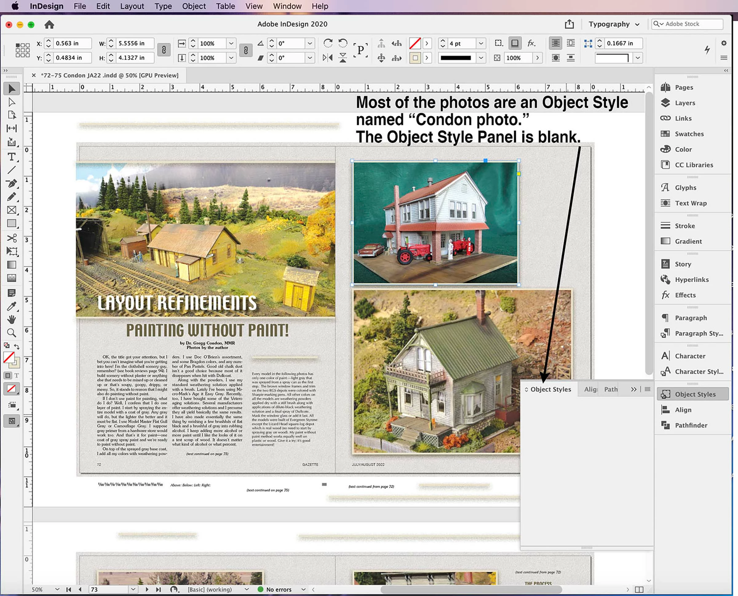Click the Layers panel button
The image size is (738, 596).
click(684, 103)
